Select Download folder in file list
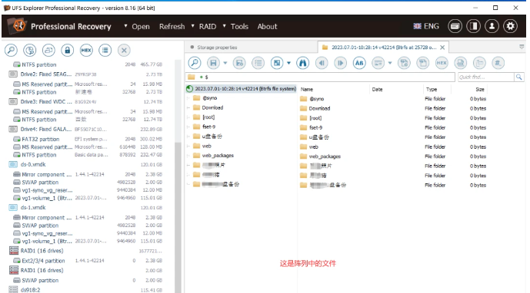 pos(319,109)
